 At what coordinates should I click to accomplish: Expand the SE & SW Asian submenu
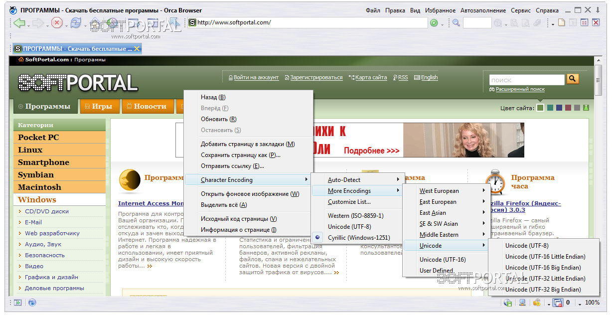[446, 224]
